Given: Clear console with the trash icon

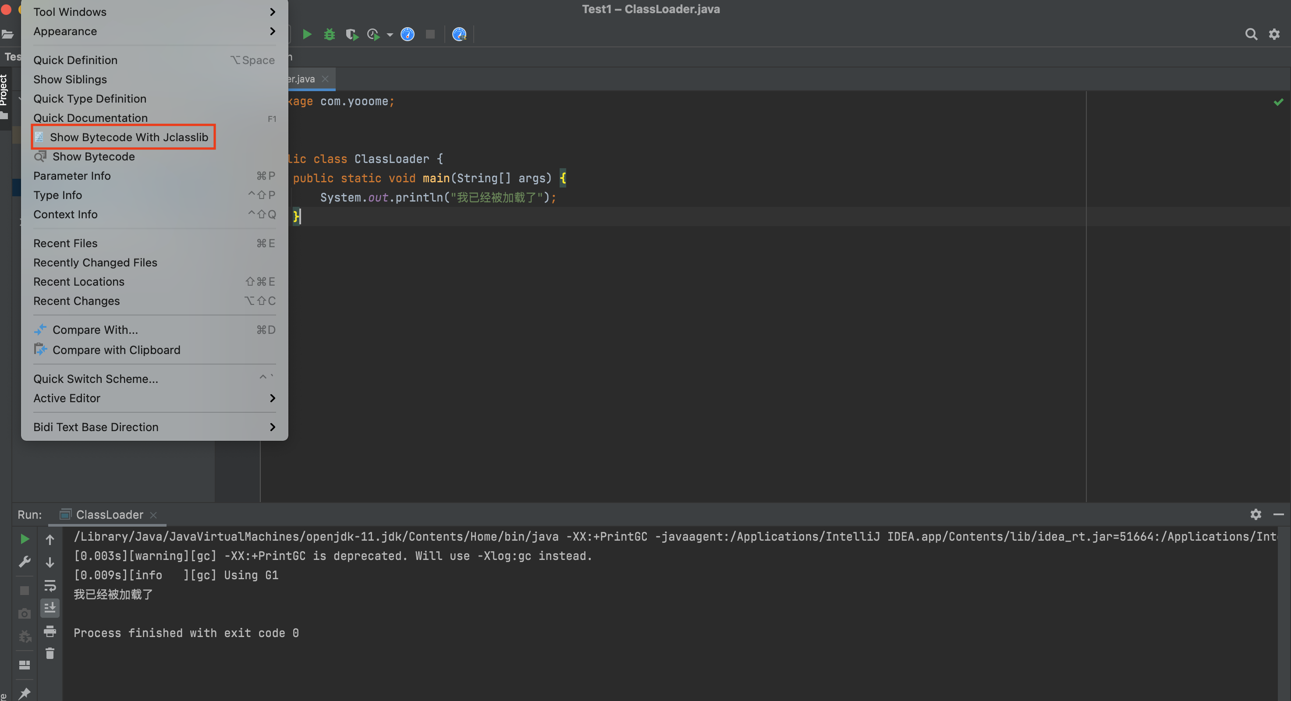Looking at the screenshot, I should click(x=50, y=653).
